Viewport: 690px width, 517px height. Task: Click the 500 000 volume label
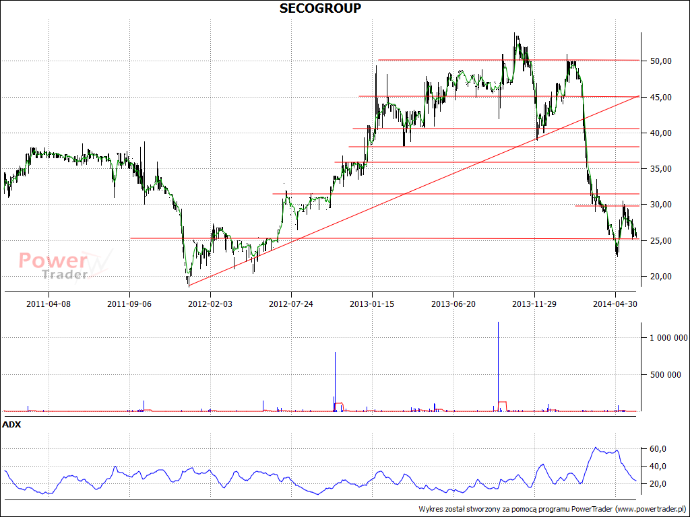[666, 374]
